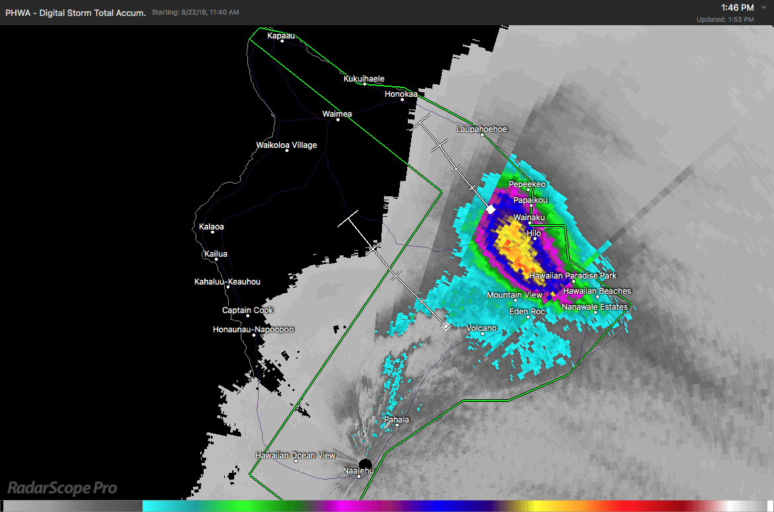The image size is (774, 512).
Task: Click the white radar site diamond near Papaikou
Action: click(x=490, y=209)
